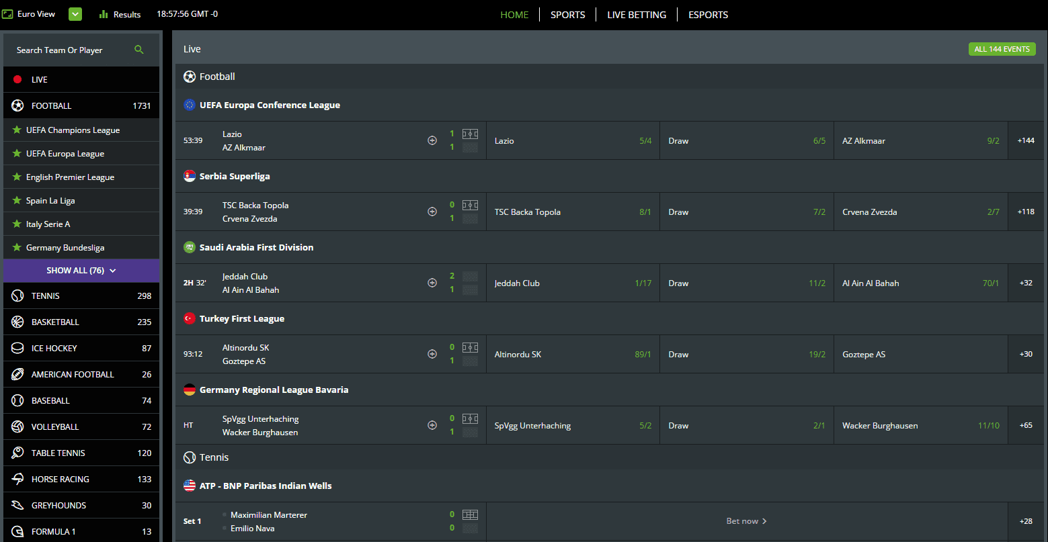The width and height of the screenshot is (1048, 542).
Task: Click the search magnifier icon
Action: (139, 50)
